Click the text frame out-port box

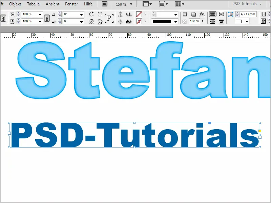tap(260, 137)
